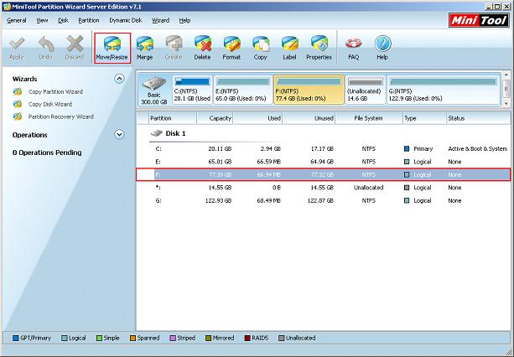Launch Partition Recovery Wizard link

pos(60,116)
